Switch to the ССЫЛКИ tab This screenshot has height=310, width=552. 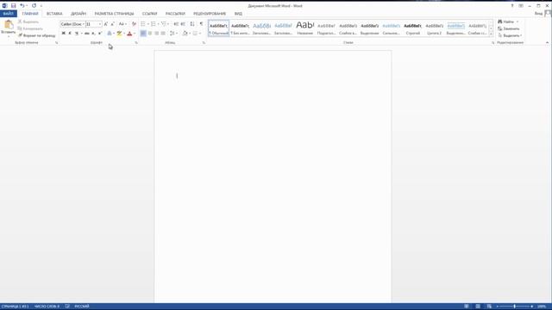[149, 14]
